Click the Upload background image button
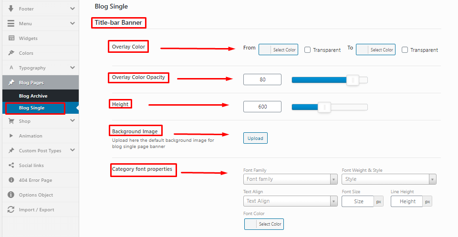This screenshot has height=237, width=458. pos(255,138)
